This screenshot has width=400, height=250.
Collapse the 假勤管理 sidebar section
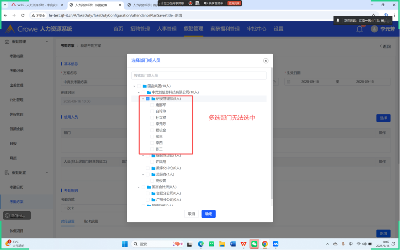[47, 42]
